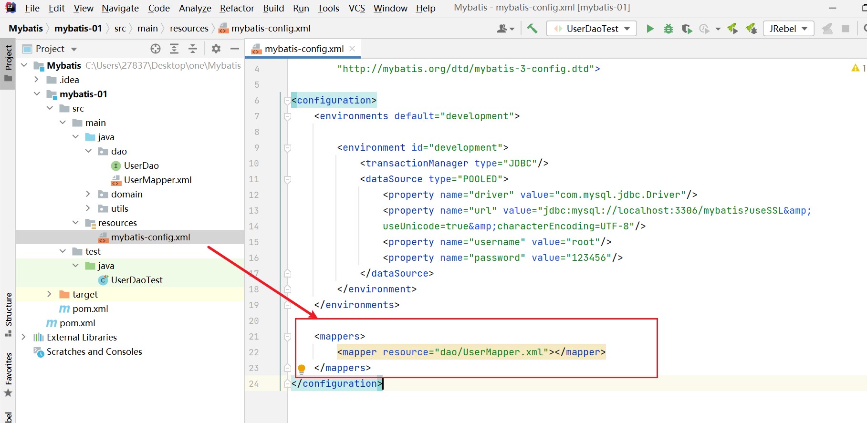Expand the .idea folder
This screenshot has height=423, width=867.
37,80
